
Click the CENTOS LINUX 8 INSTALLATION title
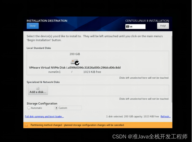click(x=147, y=21)
